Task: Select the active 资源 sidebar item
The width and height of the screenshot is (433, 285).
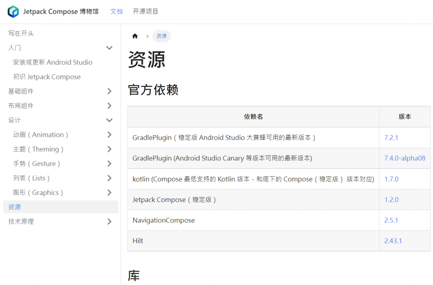Action: pyautogui.click(x=61, y=207)
